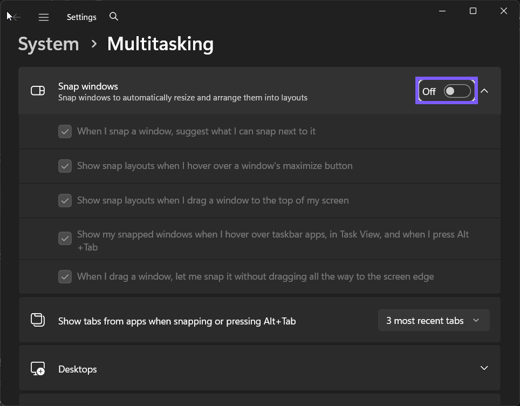This screenshot has height=406, width=520.
Task: Click the Multitasking page heading
Action: 161,44
